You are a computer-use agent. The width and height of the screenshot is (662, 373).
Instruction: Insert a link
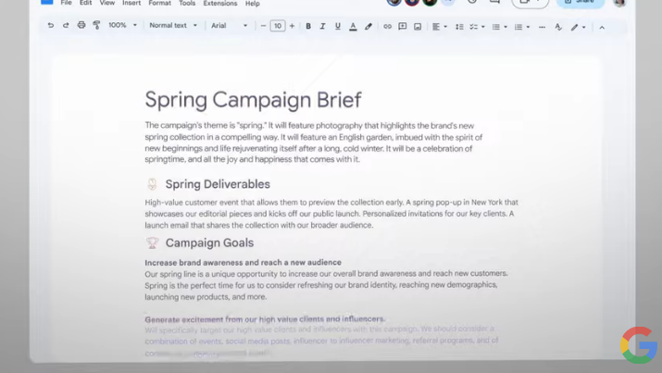click(387, 27)
